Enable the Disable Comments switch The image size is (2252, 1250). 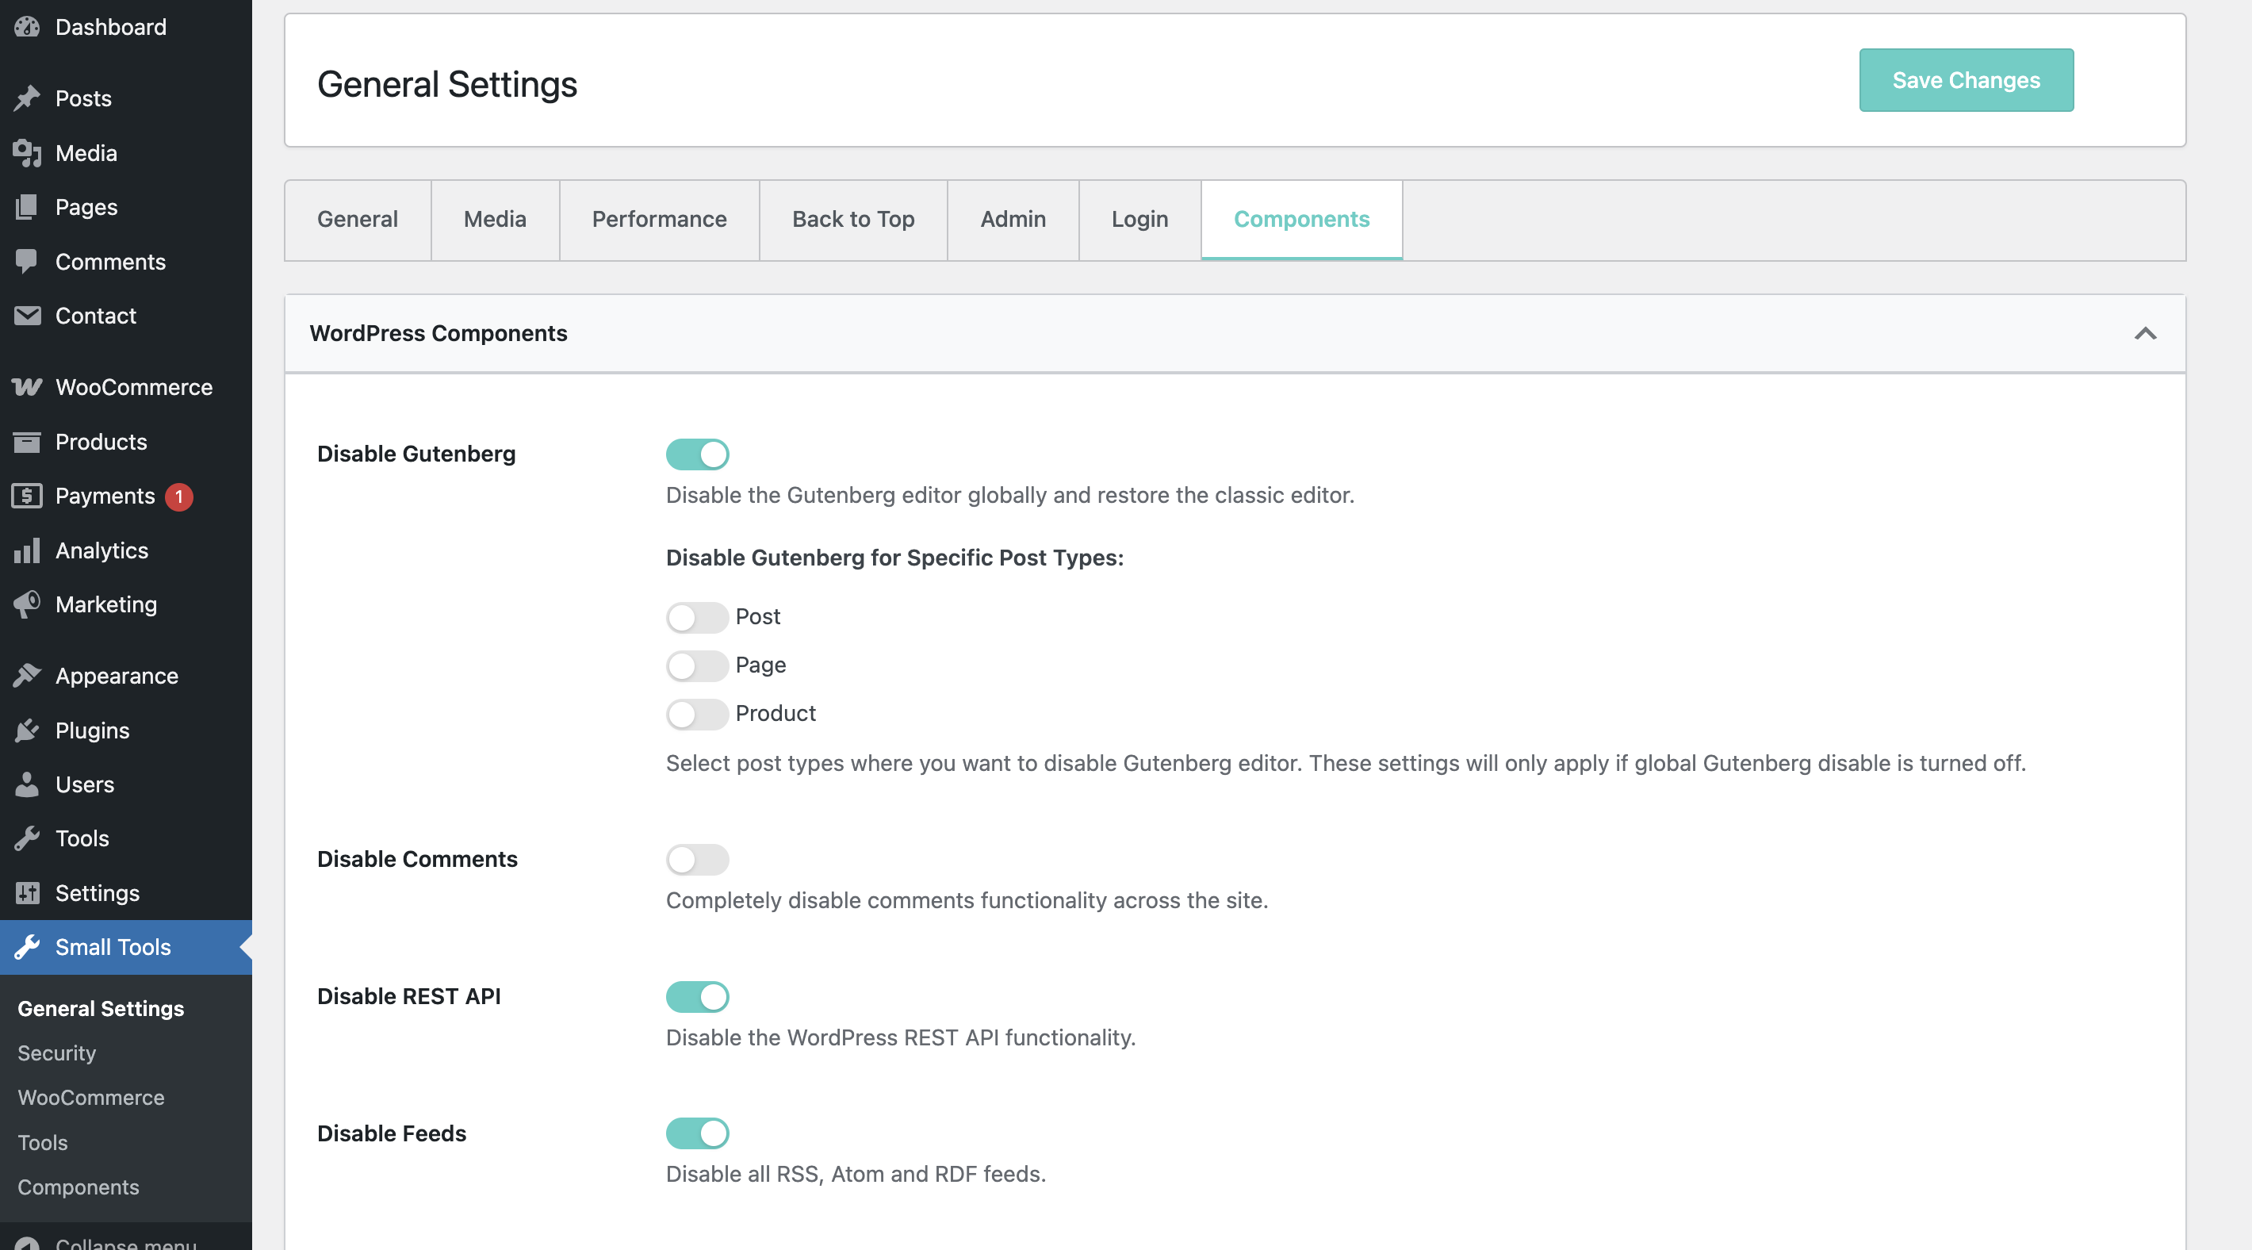pyautogui.click(x=697, y=859)
